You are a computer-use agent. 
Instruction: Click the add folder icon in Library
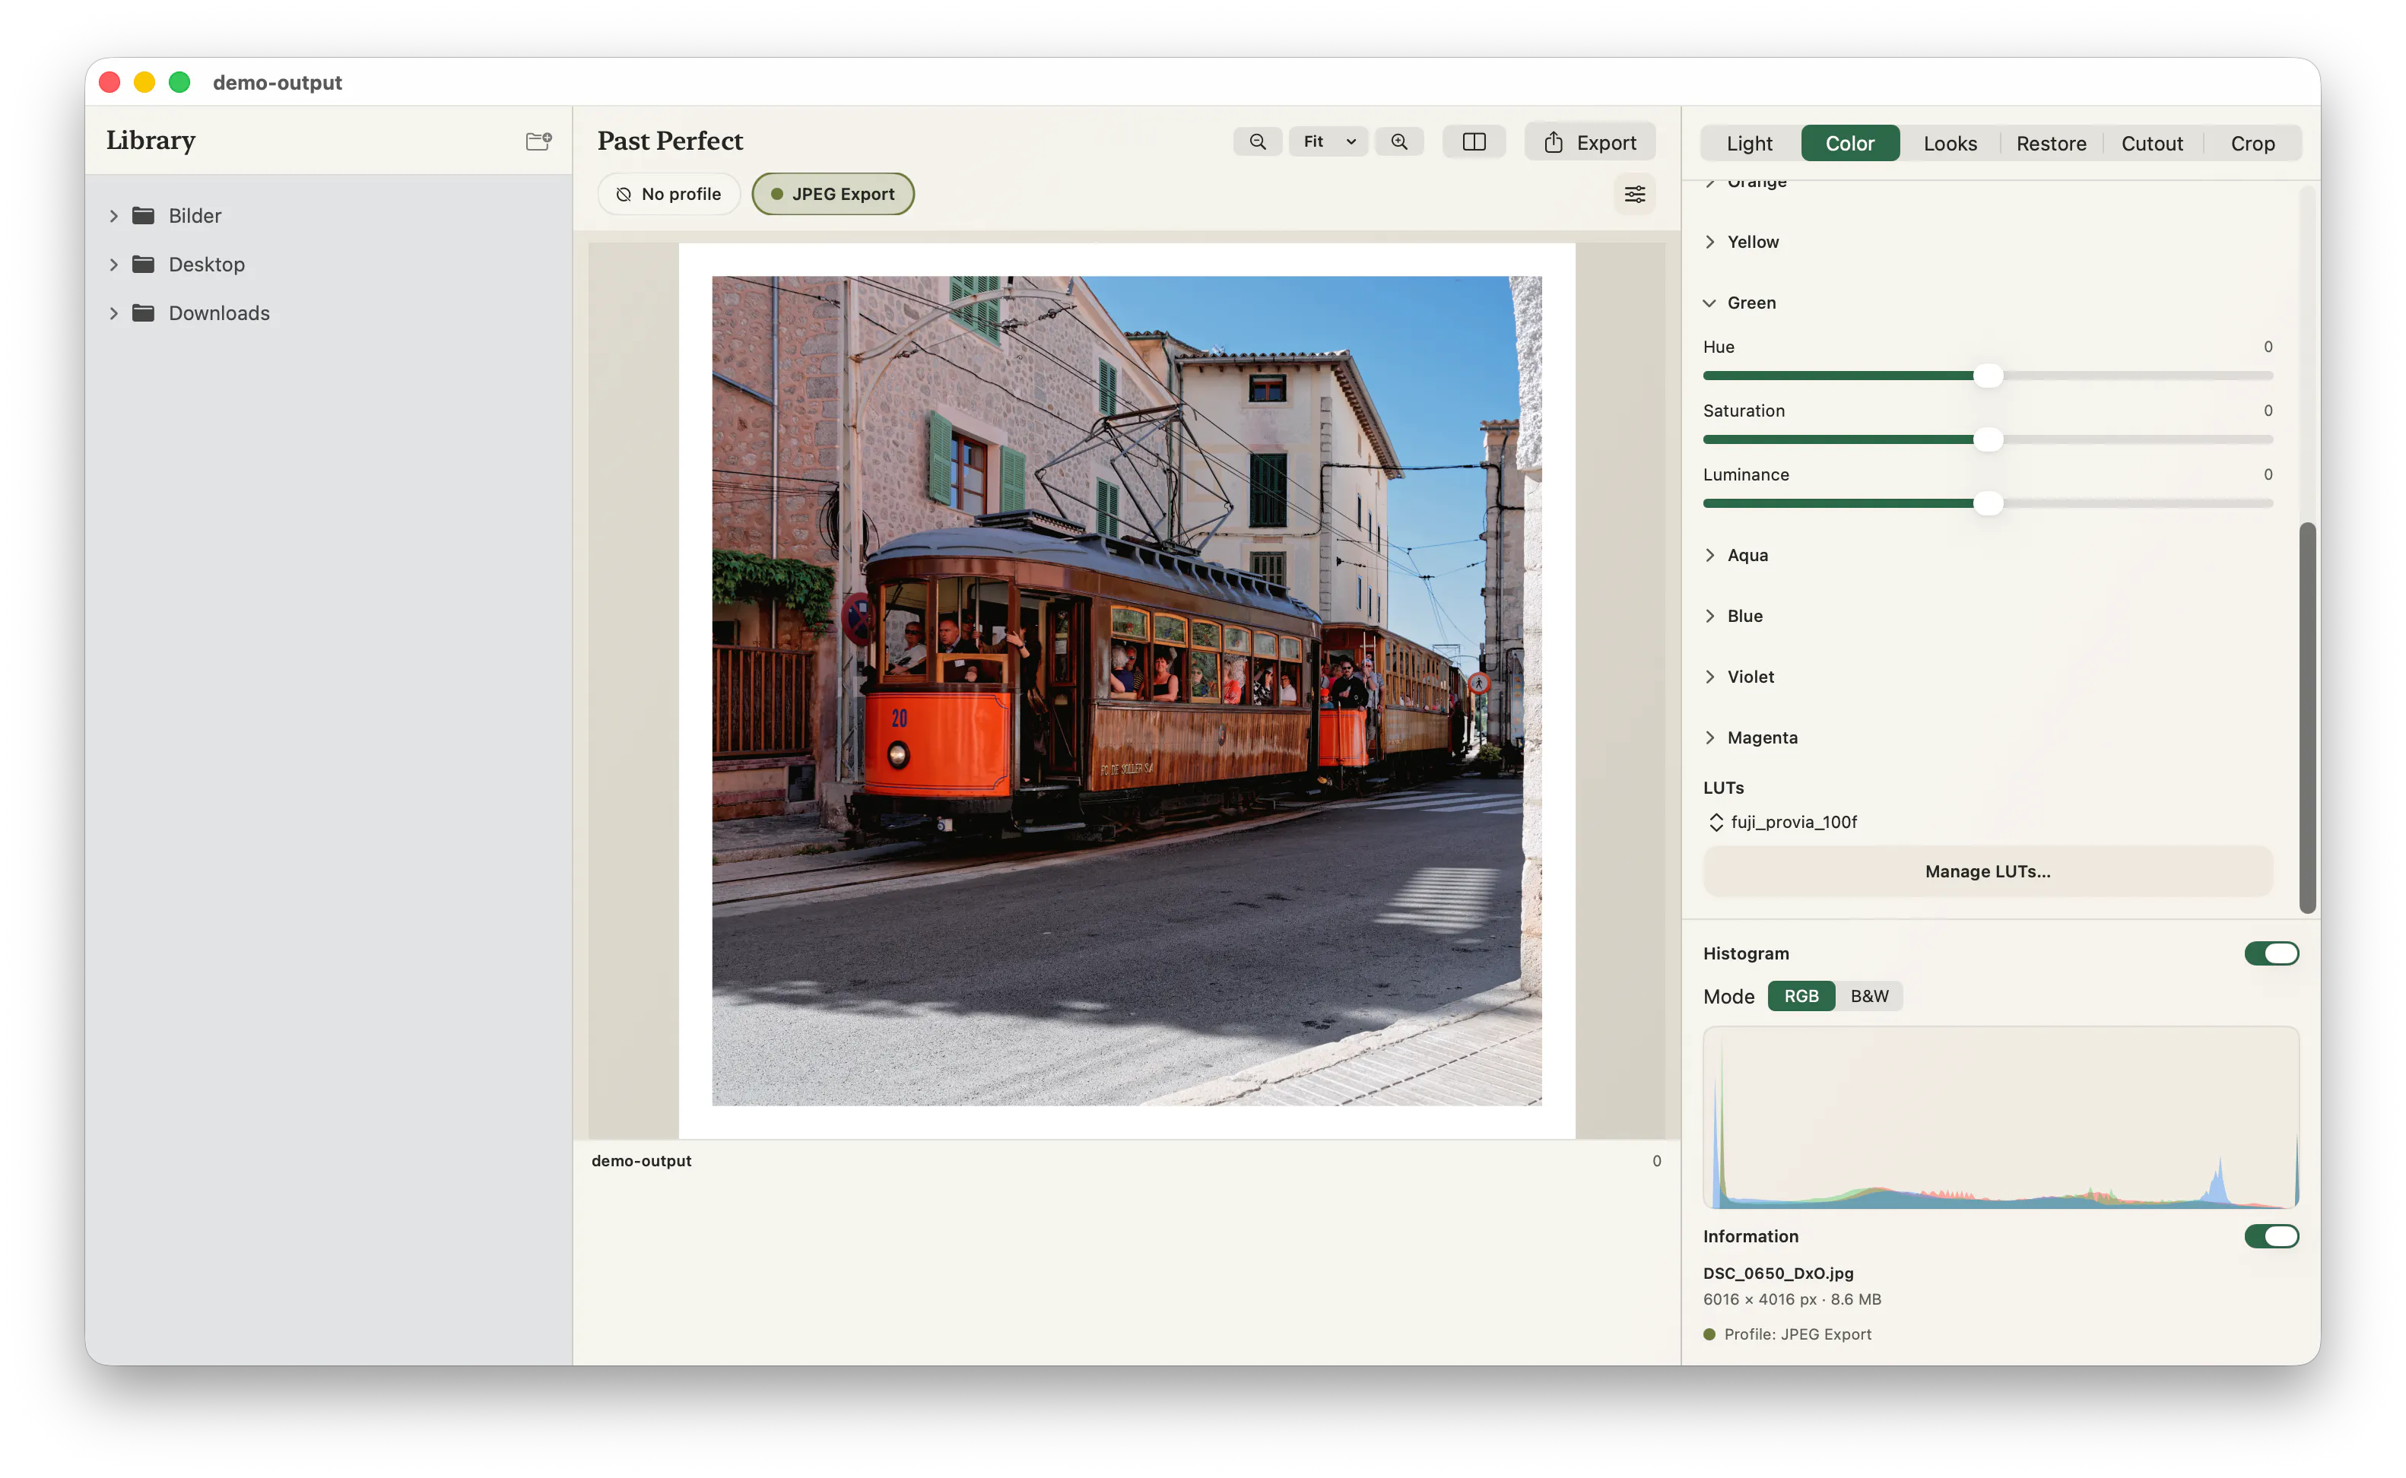(x=538, y=141)
